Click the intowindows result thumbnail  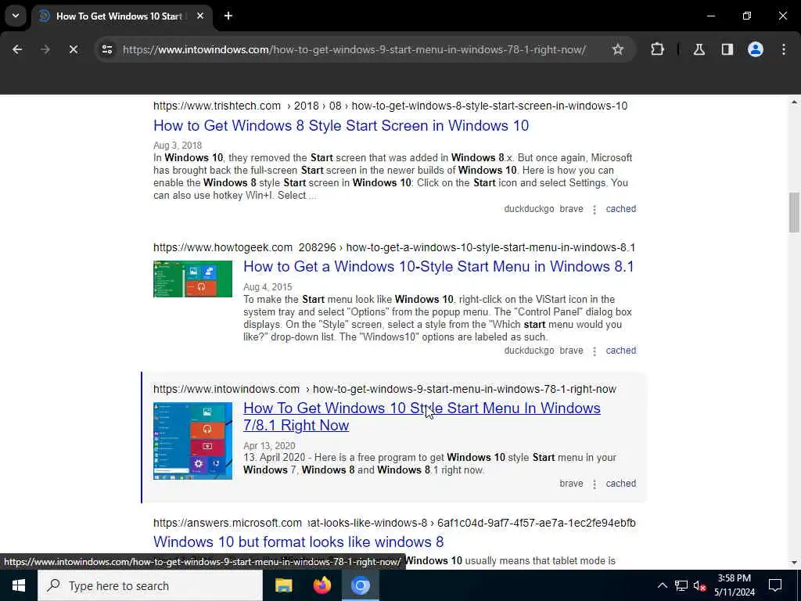click(x=192, y=441)
